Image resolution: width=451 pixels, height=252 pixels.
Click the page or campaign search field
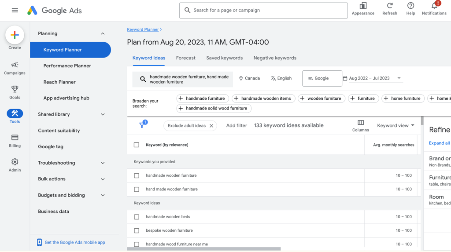(x=263, y=11)
